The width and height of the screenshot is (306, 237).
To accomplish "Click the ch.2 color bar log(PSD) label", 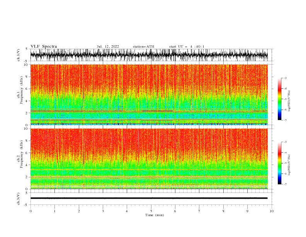I will pos(289,165).
